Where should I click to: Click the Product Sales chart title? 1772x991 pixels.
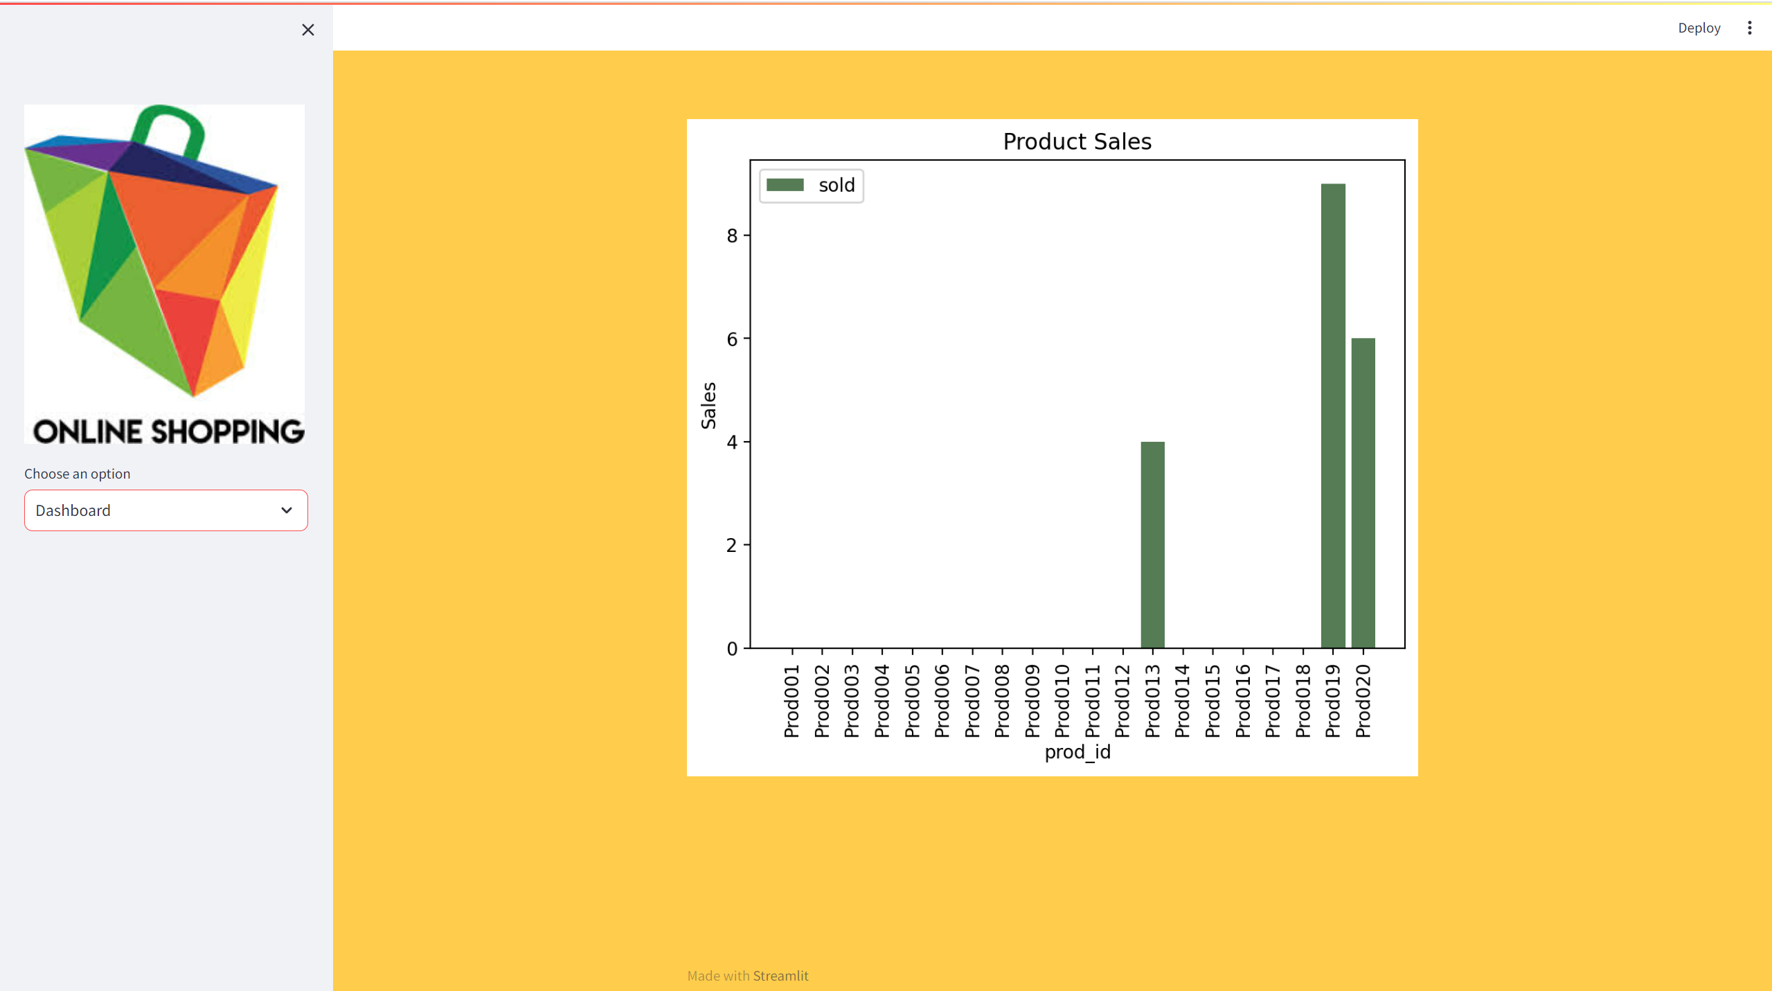(1077, 141)
